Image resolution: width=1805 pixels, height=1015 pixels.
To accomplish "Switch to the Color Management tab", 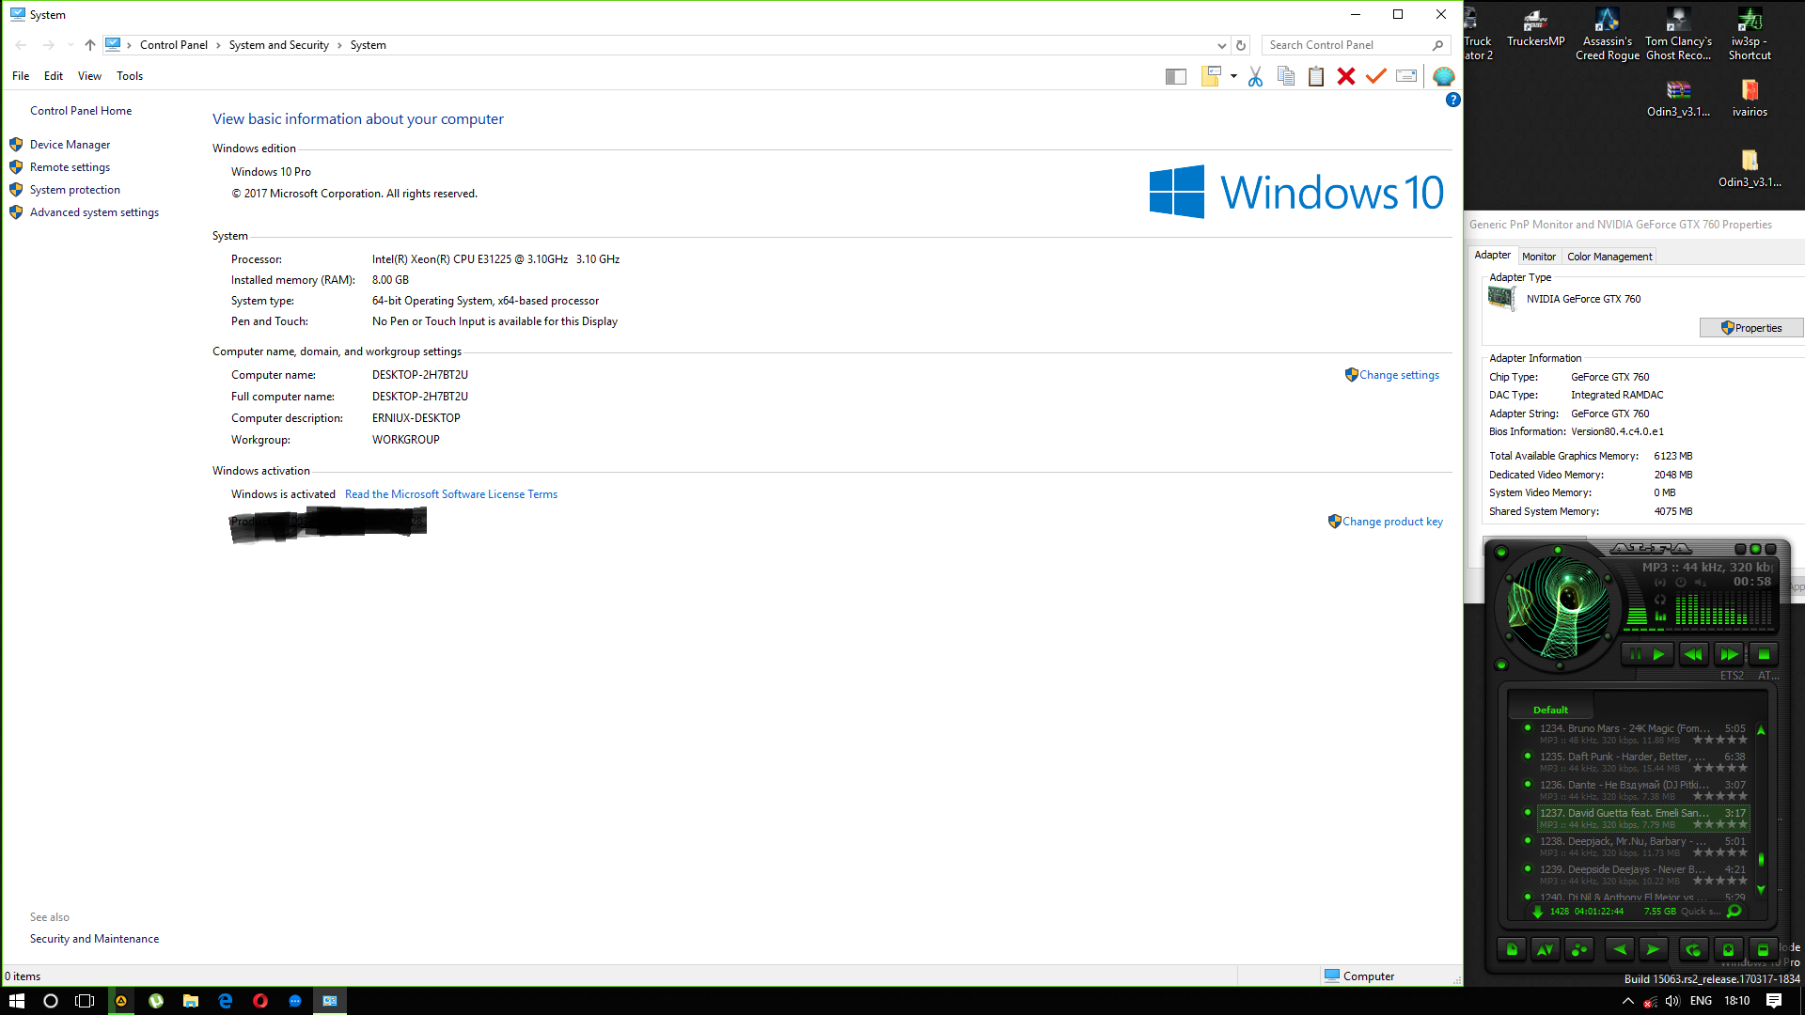I will point(1609,257).
